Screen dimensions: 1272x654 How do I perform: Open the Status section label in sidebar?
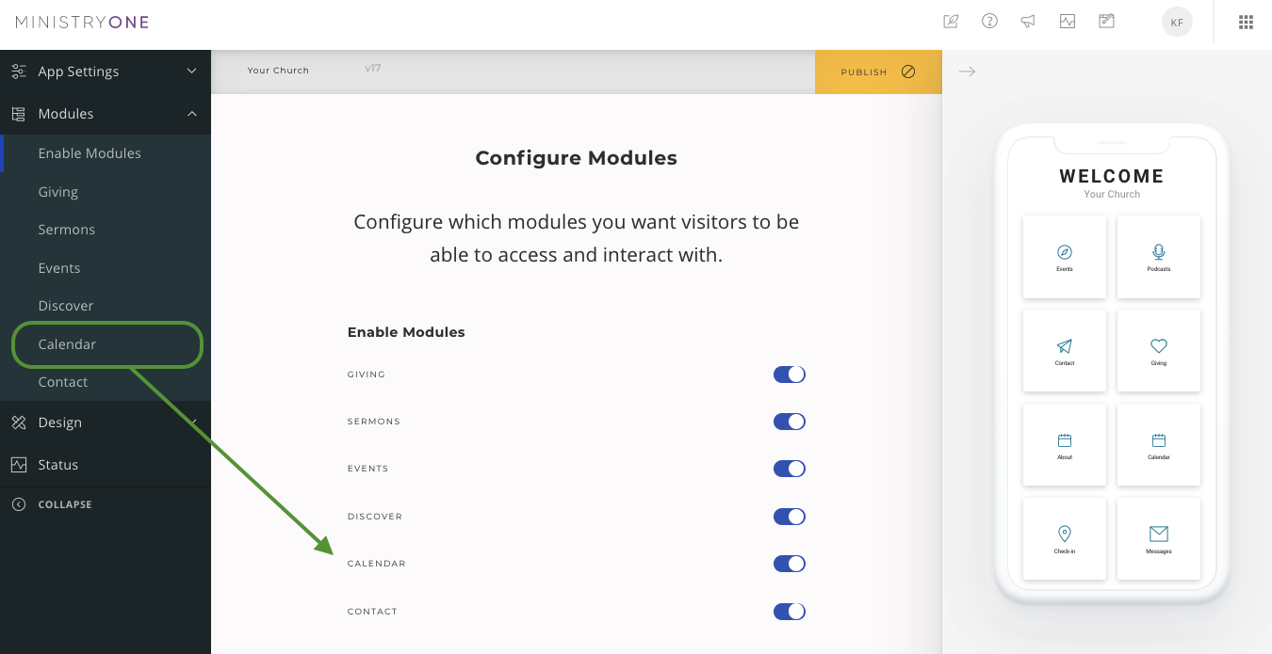(58, 465)
